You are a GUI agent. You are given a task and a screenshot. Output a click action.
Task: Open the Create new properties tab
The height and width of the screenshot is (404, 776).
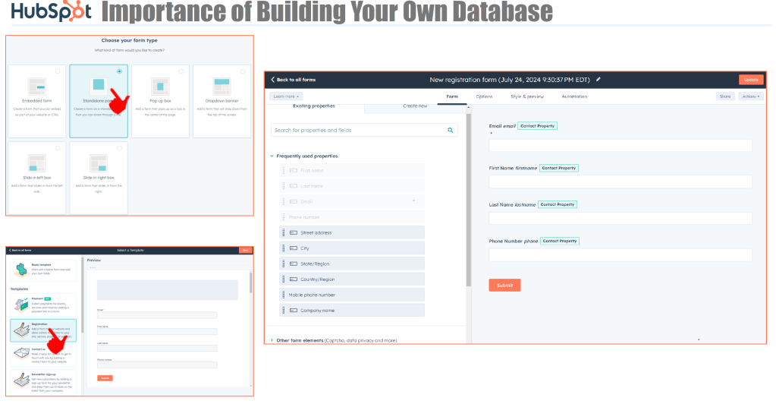pyautogui.click(x=415, y=106)
